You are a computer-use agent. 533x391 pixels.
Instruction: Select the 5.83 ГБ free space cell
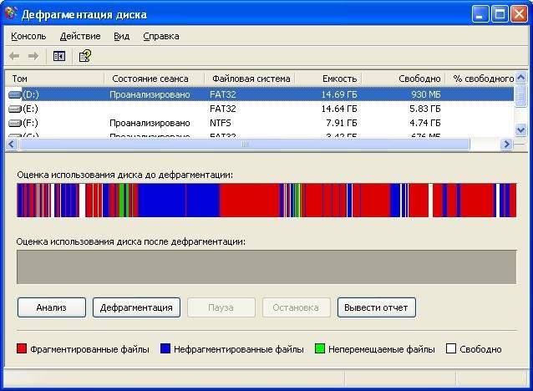(425, 109)
